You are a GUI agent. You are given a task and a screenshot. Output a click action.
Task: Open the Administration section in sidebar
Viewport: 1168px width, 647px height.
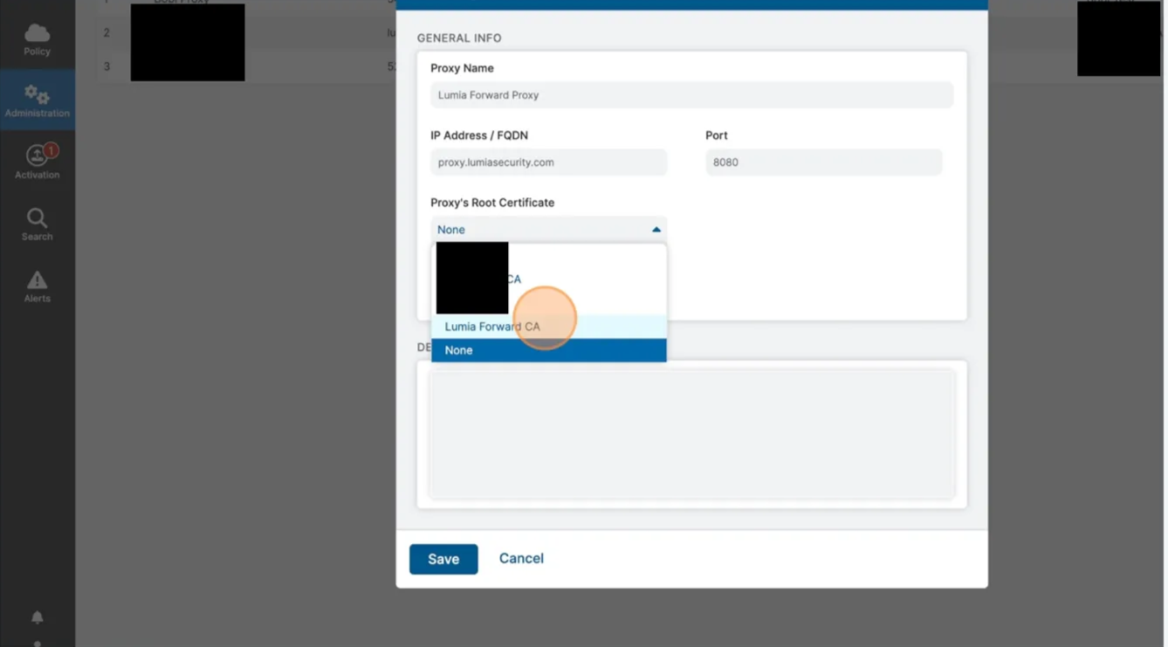point(37,100)
